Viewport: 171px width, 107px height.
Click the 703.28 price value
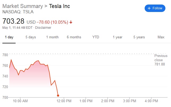[13, 21]
